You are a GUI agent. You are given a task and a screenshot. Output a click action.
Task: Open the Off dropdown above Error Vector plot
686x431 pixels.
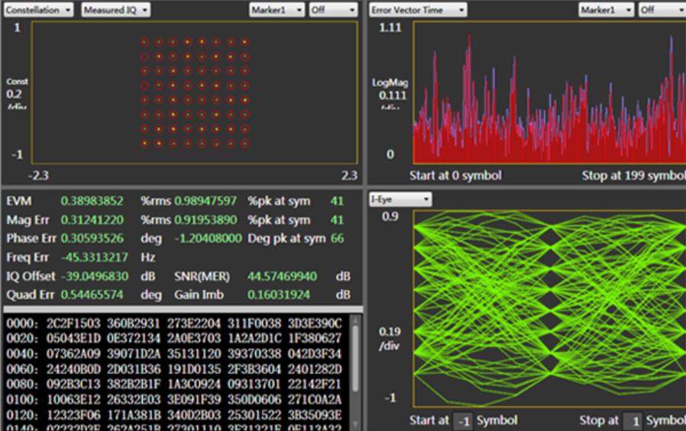[662, 9]
